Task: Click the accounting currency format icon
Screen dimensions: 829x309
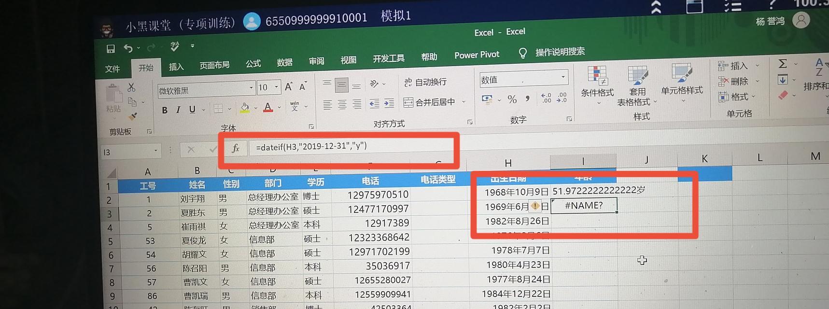Action: tap(487, 99)
